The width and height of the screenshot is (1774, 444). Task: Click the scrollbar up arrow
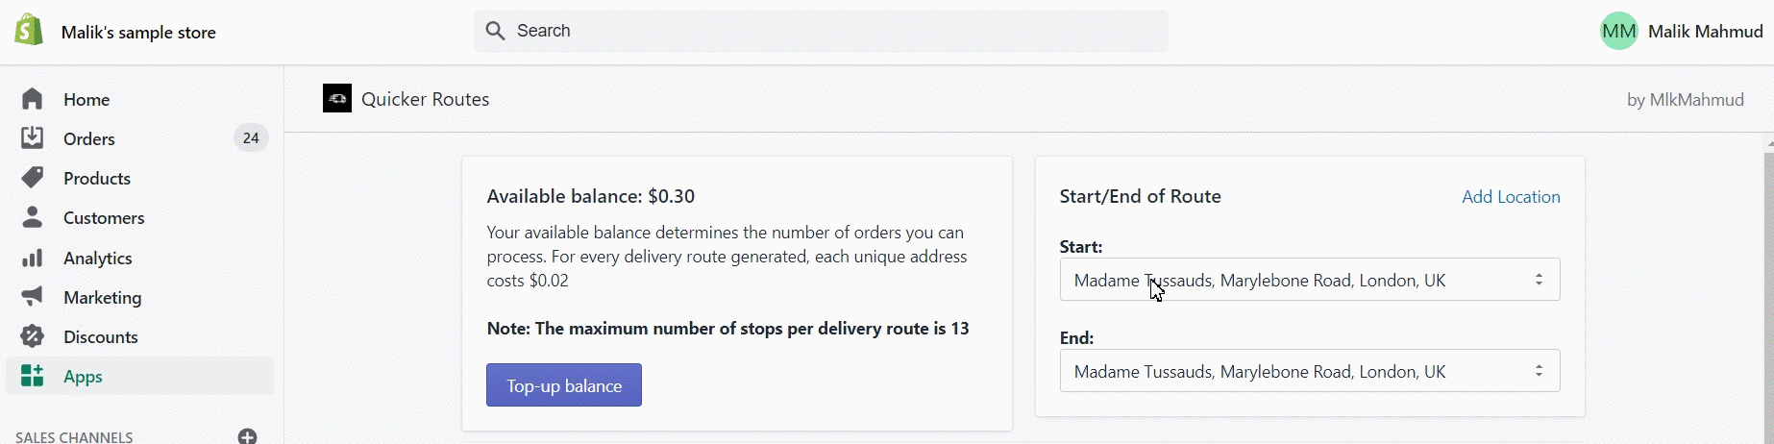coord(1769,143)
